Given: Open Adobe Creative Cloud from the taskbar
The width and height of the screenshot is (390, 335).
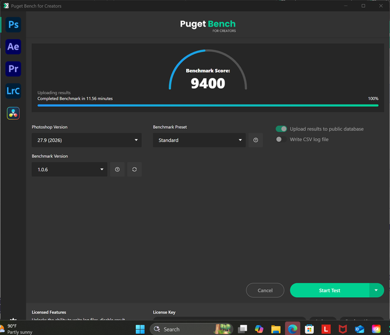Looking at the screenshot, I should point(376,329).
